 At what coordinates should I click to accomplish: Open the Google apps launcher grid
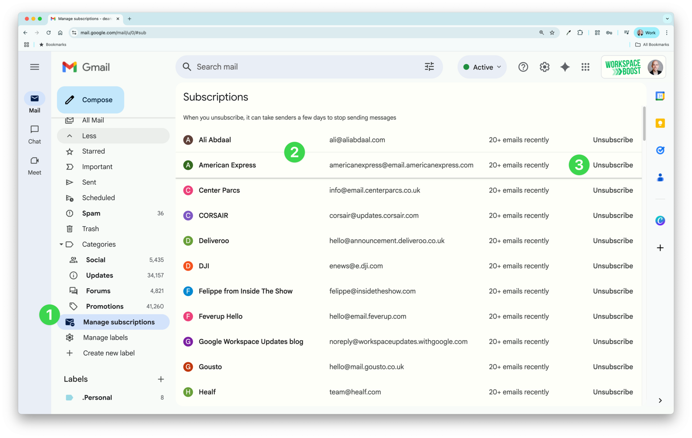pyautogui.click(x=585, y=67)
